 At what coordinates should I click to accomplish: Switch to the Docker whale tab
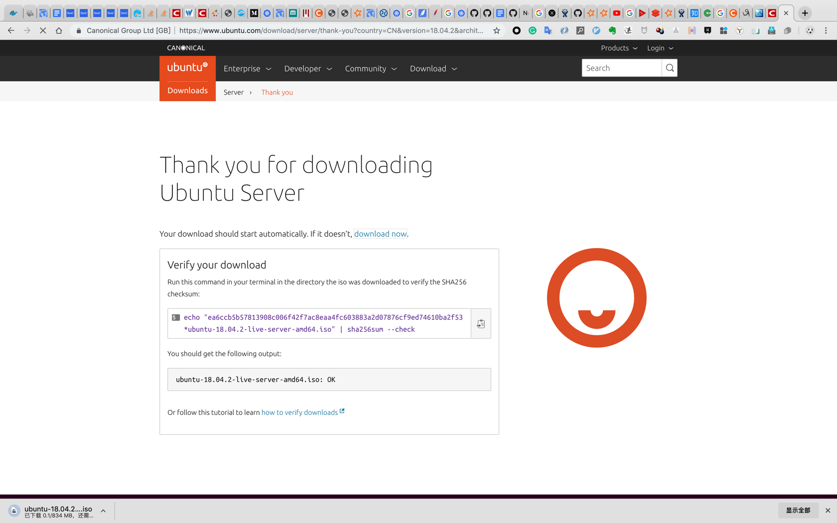point(13,13)
